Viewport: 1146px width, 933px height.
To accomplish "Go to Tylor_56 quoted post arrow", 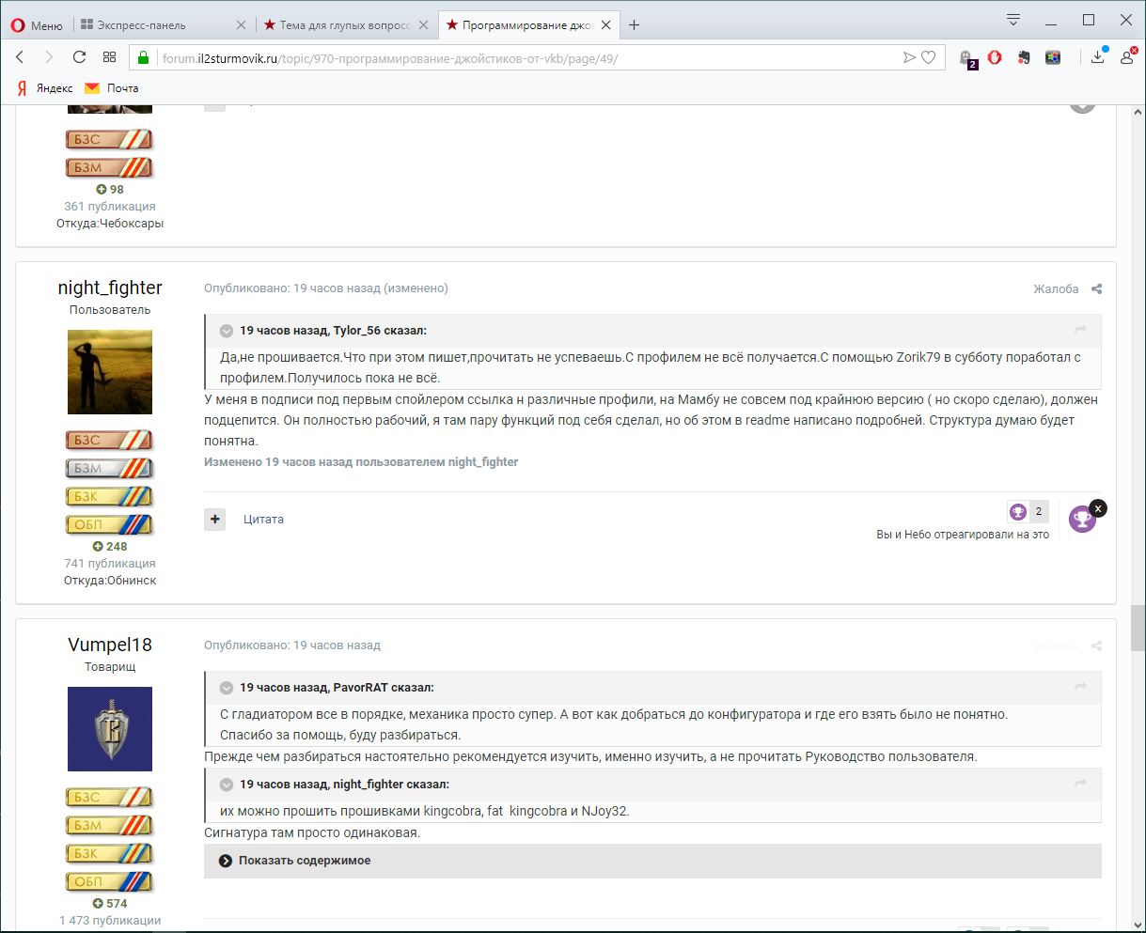I will click(1080, 330).
